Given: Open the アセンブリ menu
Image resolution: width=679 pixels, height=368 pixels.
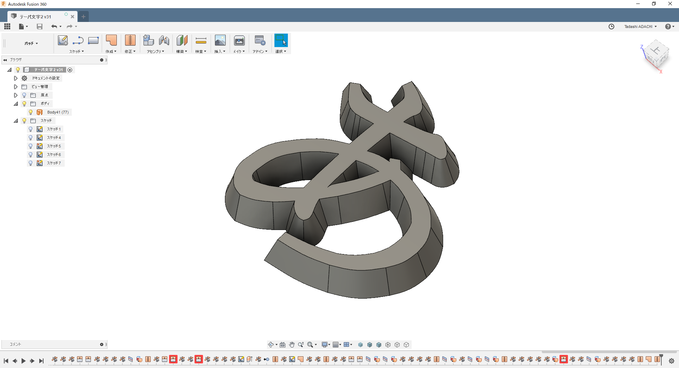Looking at the screenshot, I should point(156,52).
